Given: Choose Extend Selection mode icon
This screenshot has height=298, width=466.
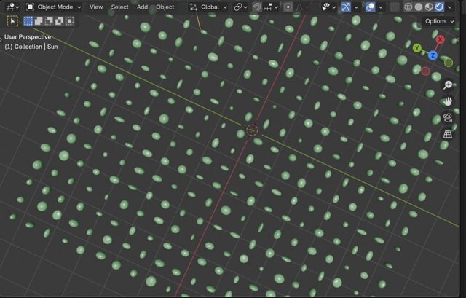Looking at the screenshot, I should click(39, 21).
